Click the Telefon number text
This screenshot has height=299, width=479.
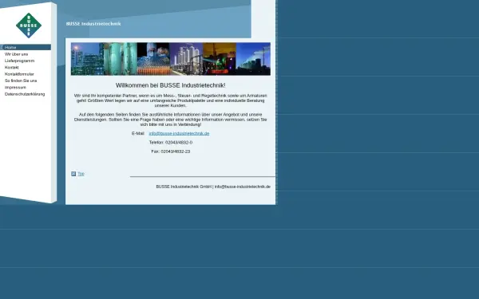point(171,143)
